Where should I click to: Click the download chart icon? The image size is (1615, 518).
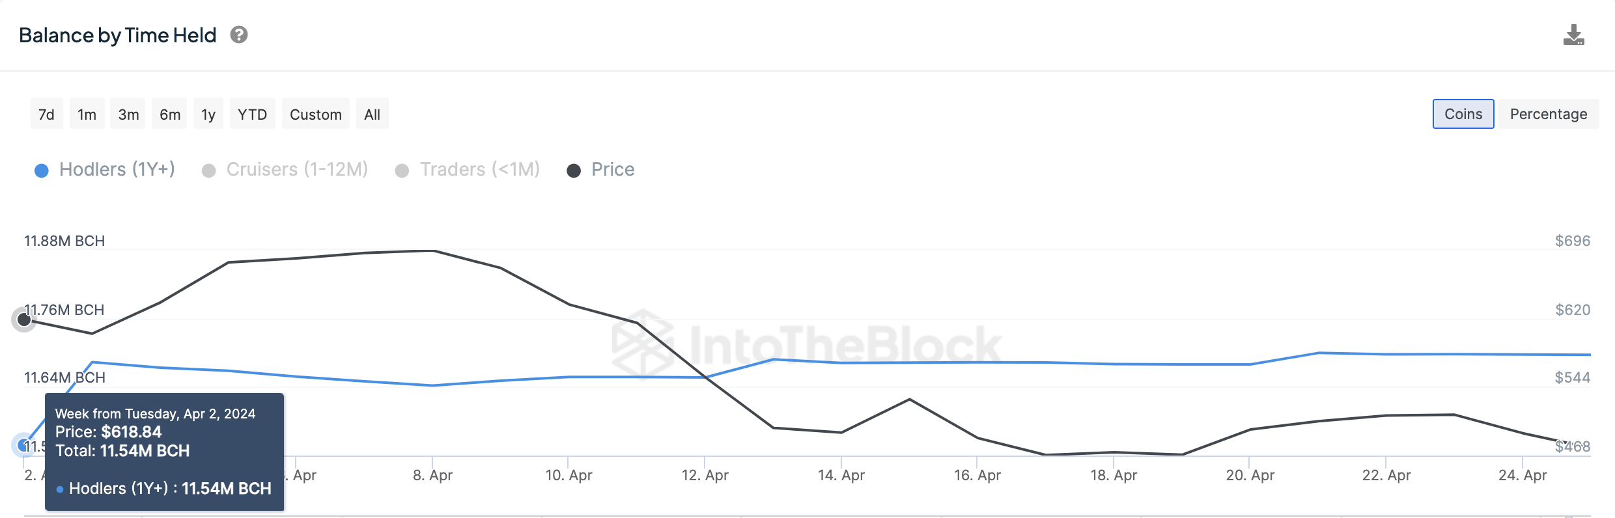[1574, 35]
